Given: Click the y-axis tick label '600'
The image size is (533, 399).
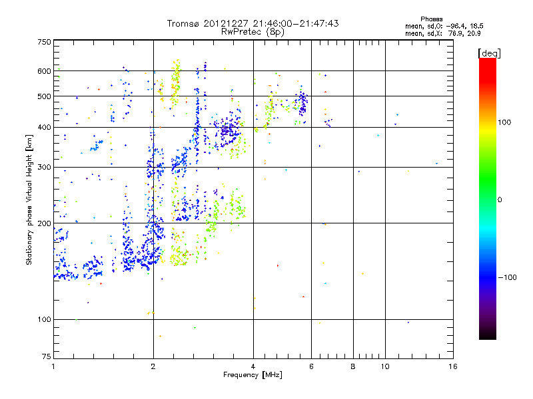Looking at the screenshot, I should 44,71.
